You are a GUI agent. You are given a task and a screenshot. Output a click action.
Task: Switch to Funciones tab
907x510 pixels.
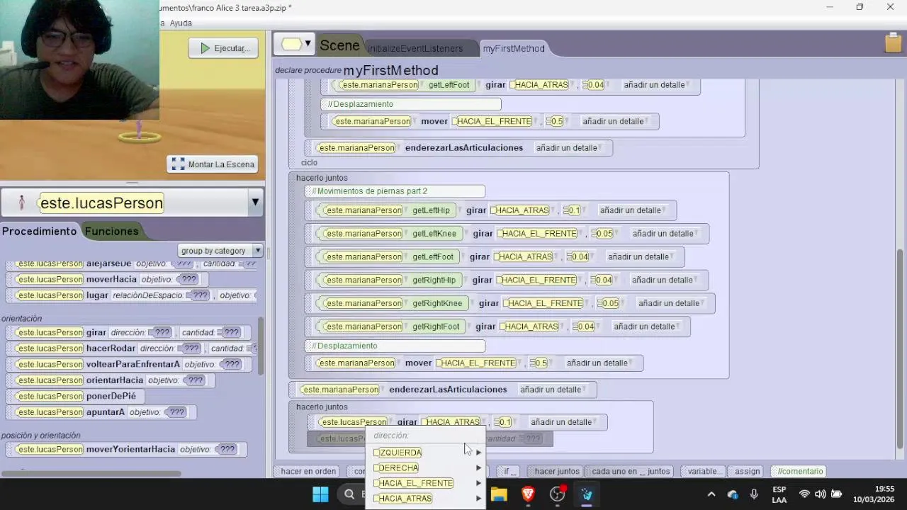pyautogui.click(x=111, y=232)
